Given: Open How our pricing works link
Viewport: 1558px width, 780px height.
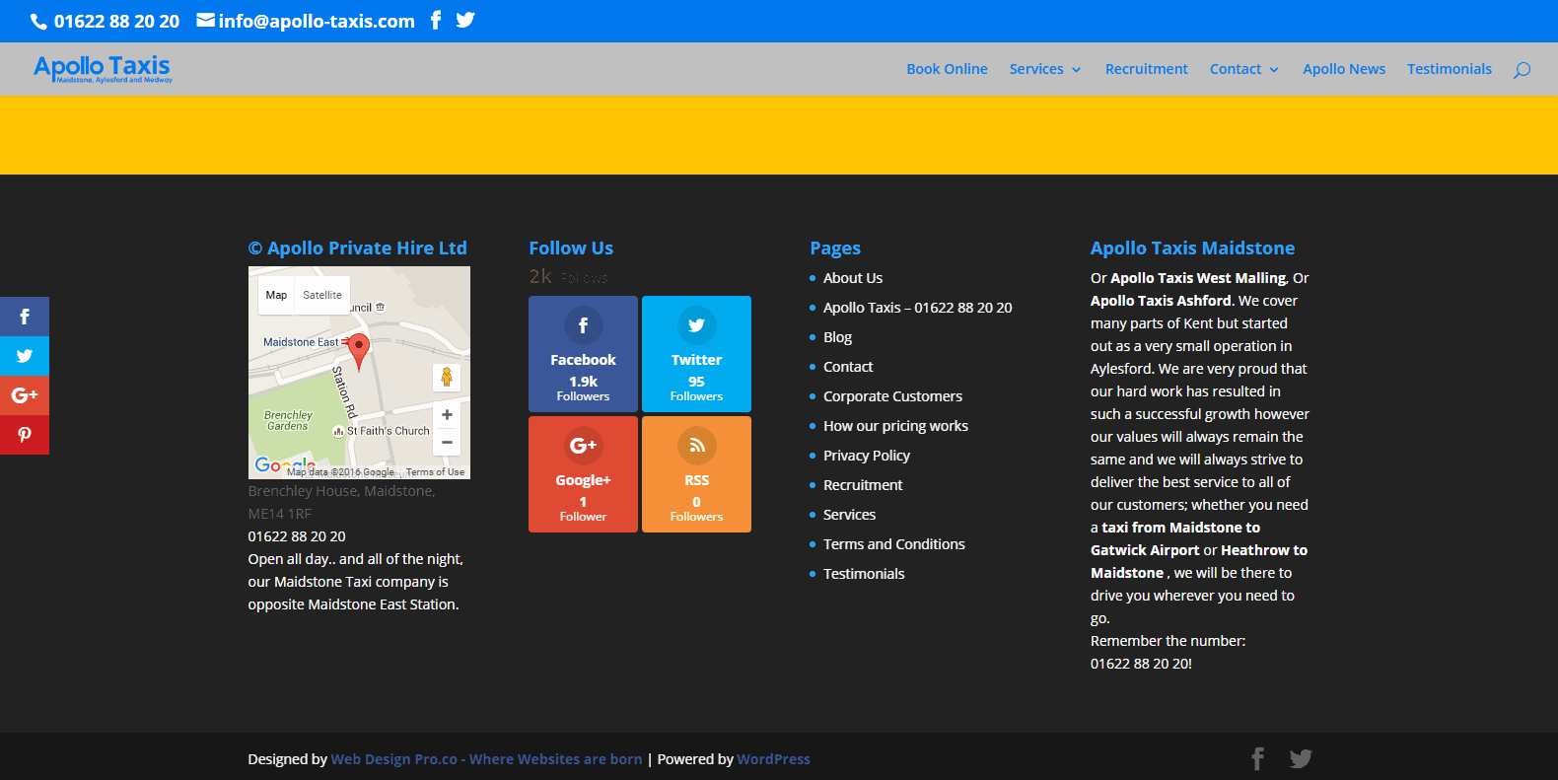Looking at the screenshot, I should [x=895, y=426].
